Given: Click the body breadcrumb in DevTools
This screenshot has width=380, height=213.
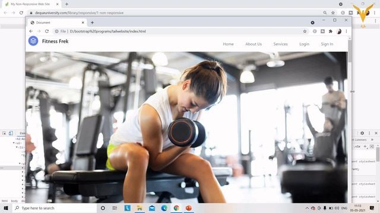Looking at the screenshot, I should pos(14,201).
